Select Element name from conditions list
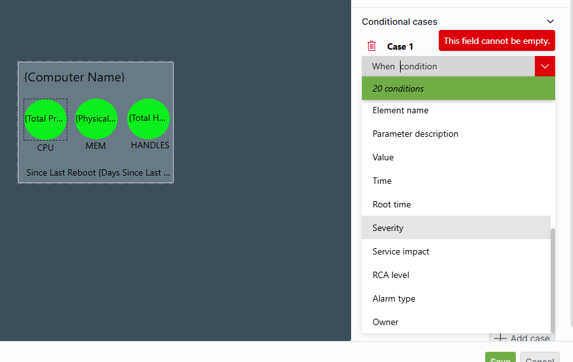573x362 pixels. tap(401, 110)
